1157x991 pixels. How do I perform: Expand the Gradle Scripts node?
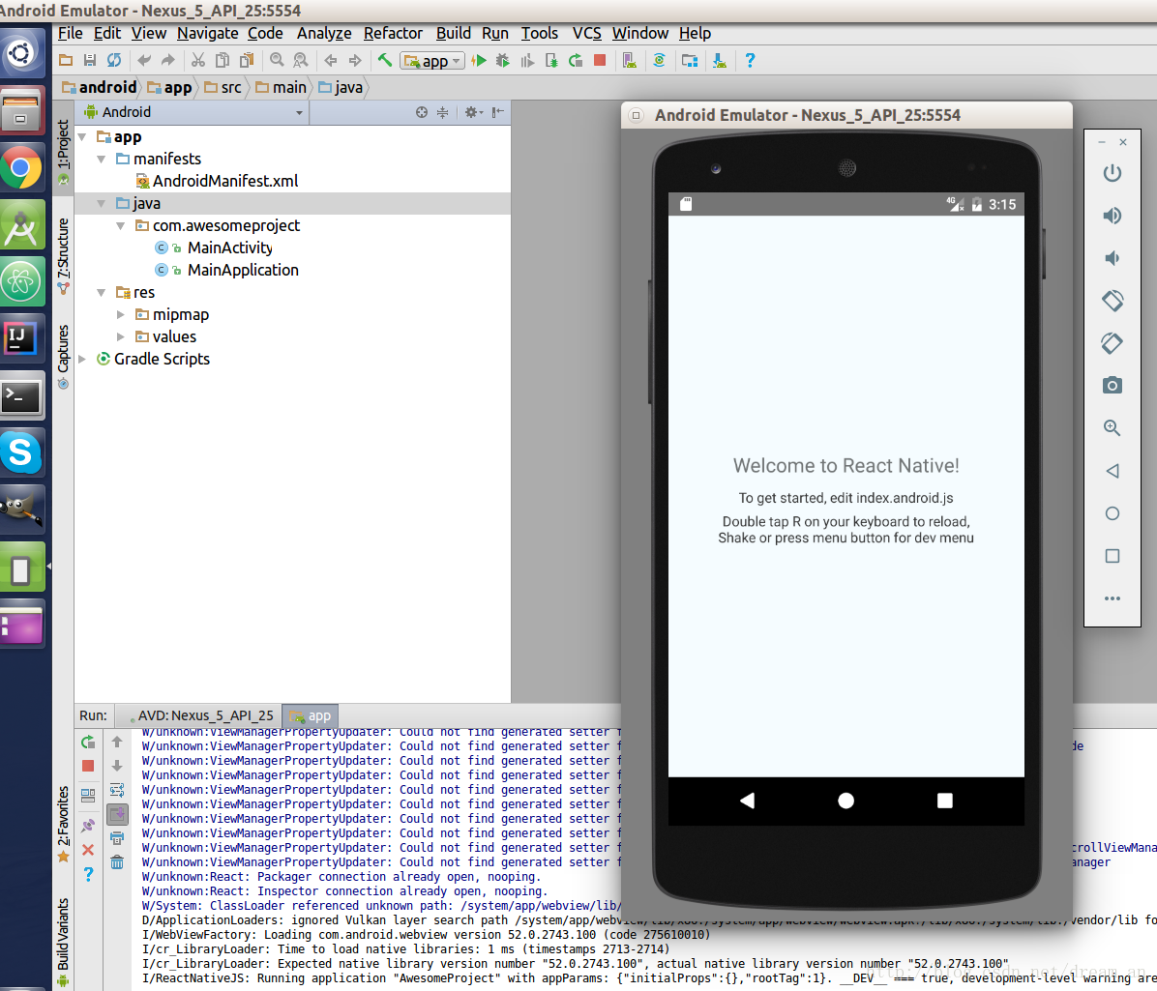click(82, 359)
